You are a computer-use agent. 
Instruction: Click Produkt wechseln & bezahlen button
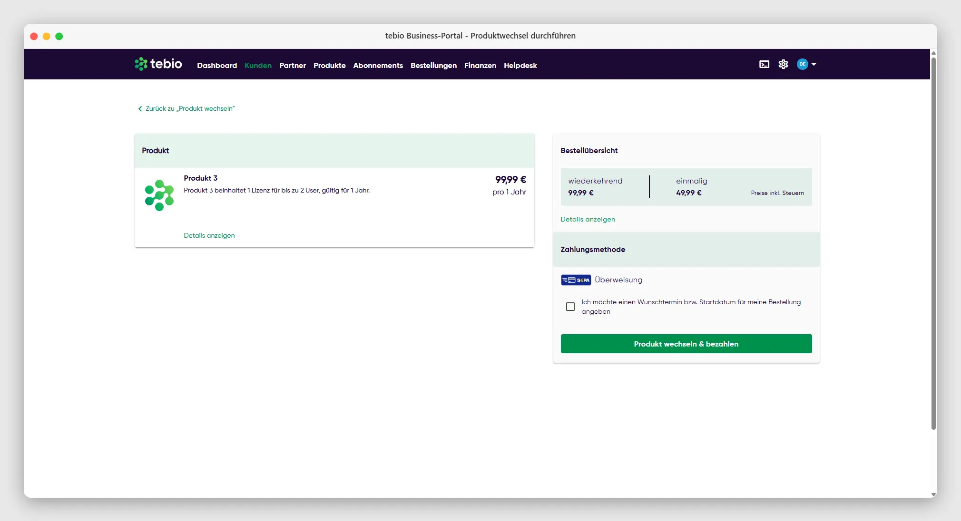pos(686,344)
